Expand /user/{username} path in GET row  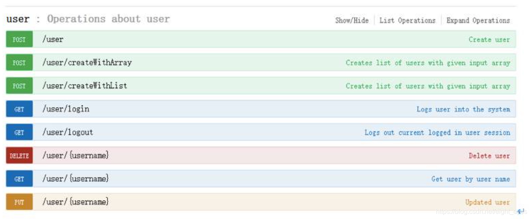pyautogui.click(x=75, y=179)
